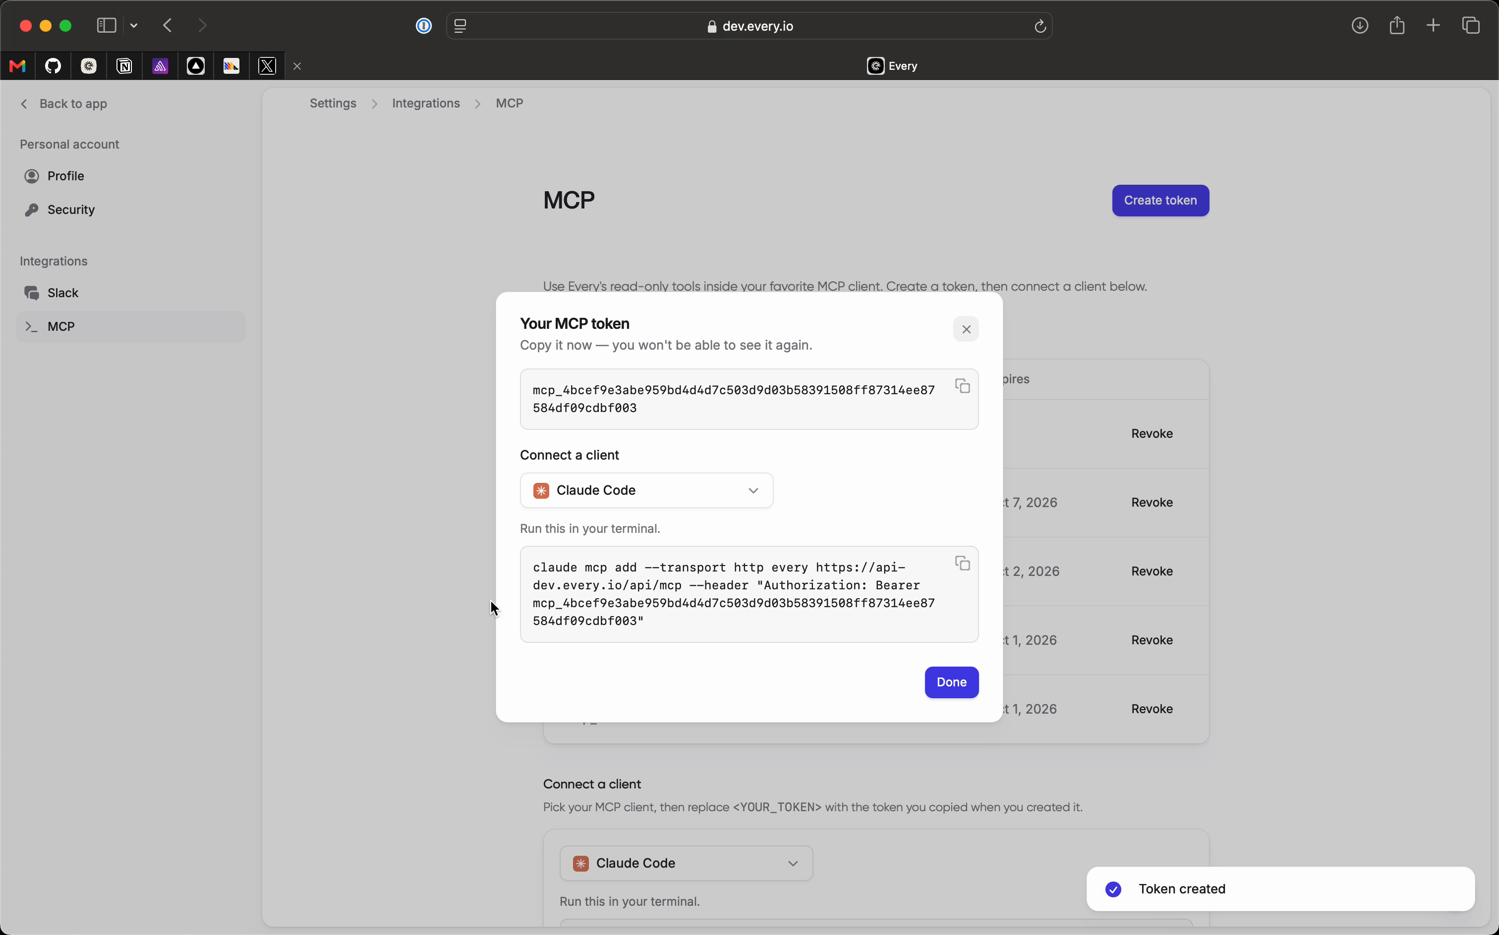Click the terminal command text box

(749, 594)
